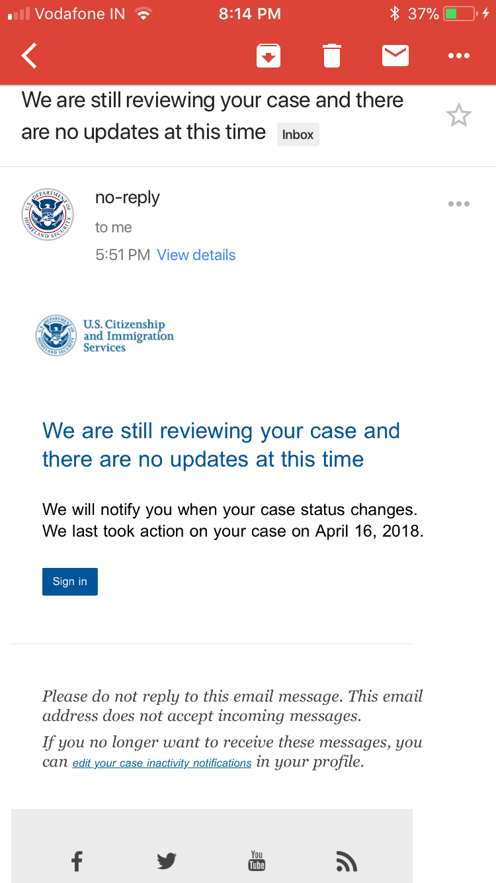496x883 pixels.
Task: Click the blue Sign in button
Action: 70,581
